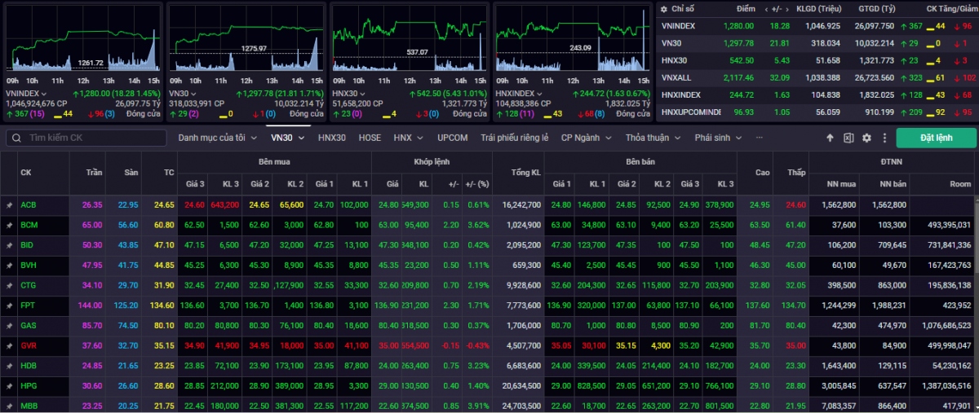Pin the CTG stock row
Screen dimensions: 979x413
10,285
